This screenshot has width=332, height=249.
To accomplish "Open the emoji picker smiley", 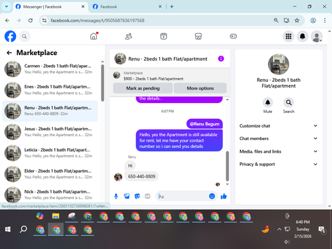I will click(212, 196).
